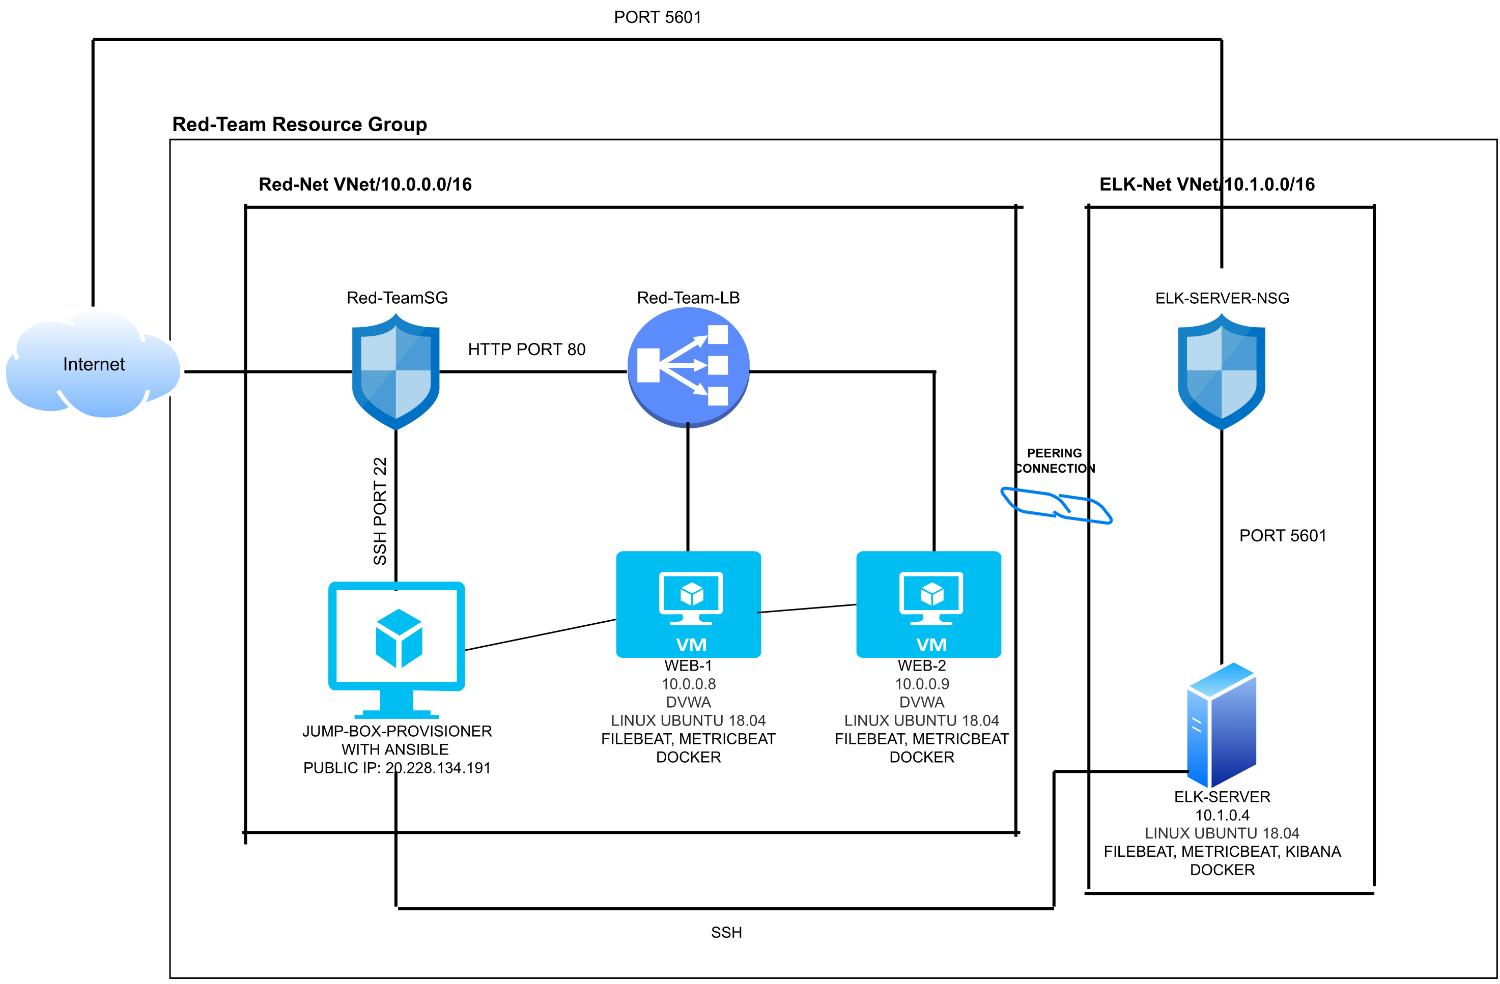Click the Red-Team-LB load balancer icon
This screenshot has width=1500, height=984.
click(688, 367)
